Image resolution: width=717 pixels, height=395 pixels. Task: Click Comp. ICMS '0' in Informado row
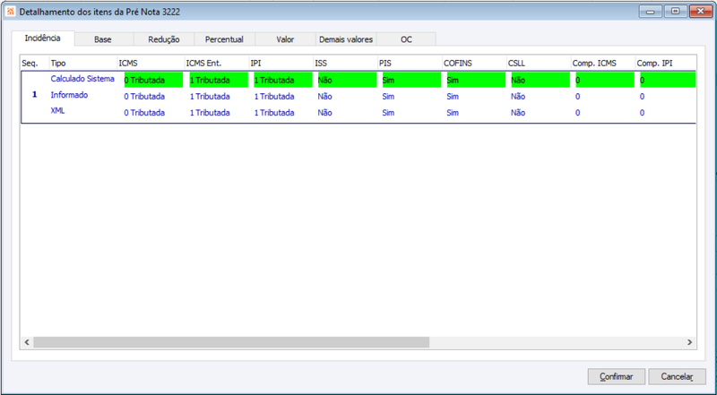pos(577,97)
